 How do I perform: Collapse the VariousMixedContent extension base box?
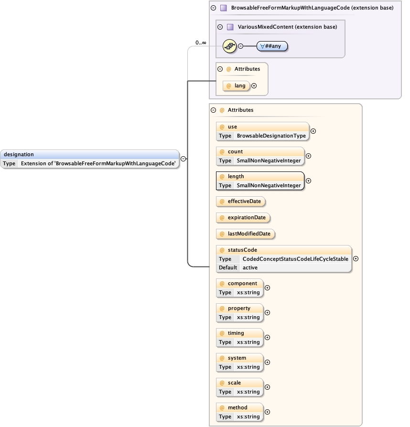click(220, 27)
